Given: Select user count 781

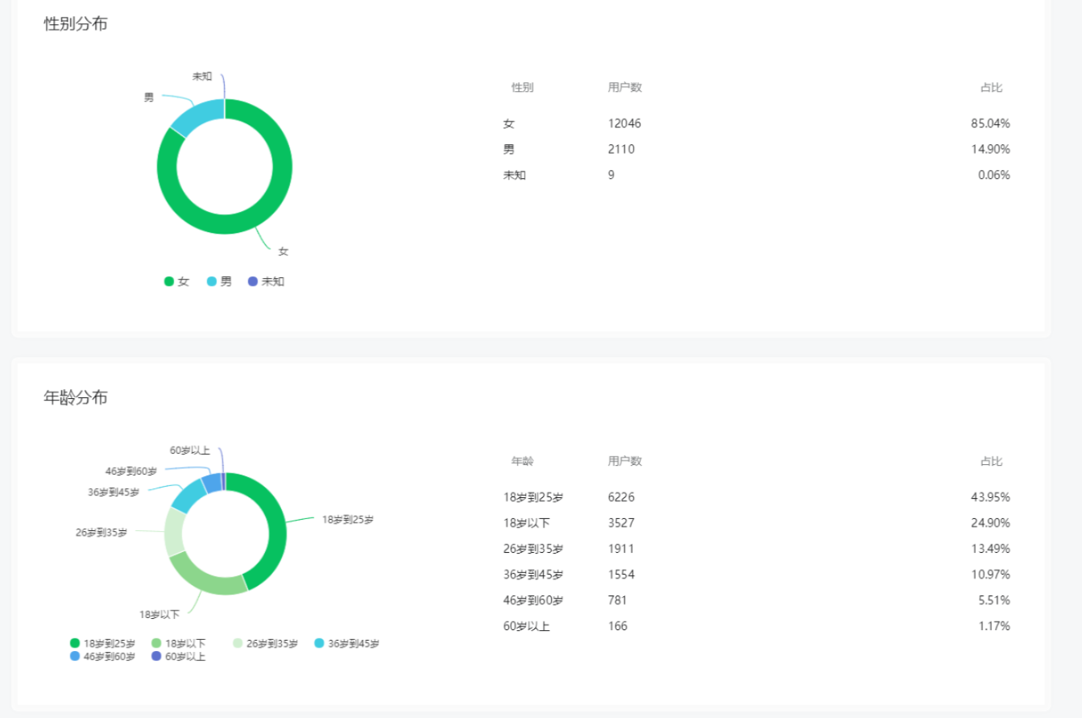Looking at the screenshot, I should point(618,600).
